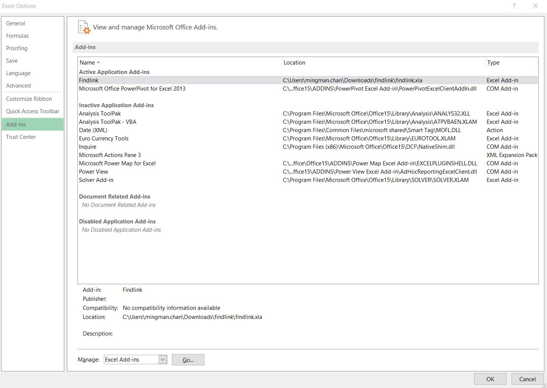Select the Analysis ToolPak - VBA row
The image size is (547, 388).
(x=307, y=122)
